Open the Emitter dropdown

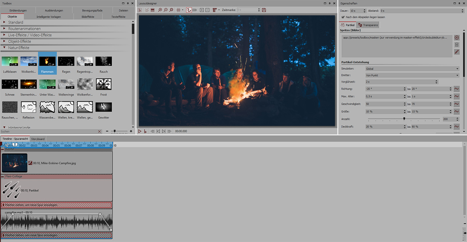click(x=412, y=76)
